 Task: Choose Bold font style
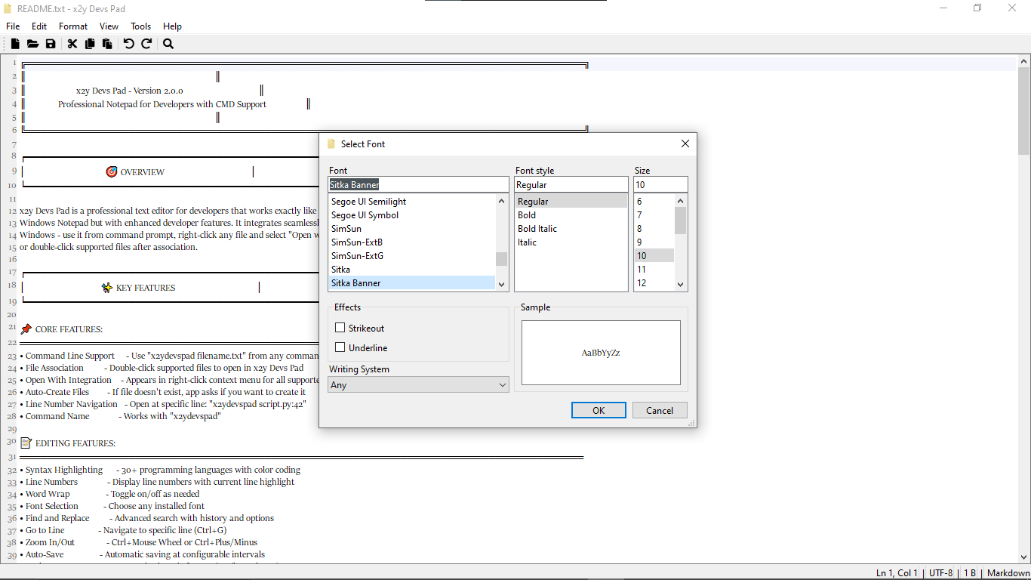(x=571, y=215)
